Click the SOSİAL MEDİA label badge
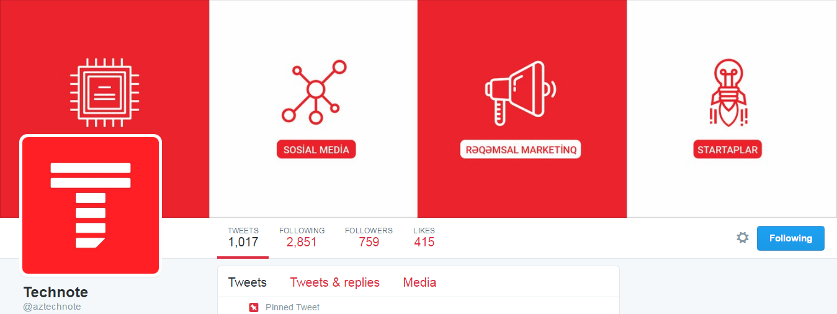Screen dimensions: 837x314 (316, 150)
